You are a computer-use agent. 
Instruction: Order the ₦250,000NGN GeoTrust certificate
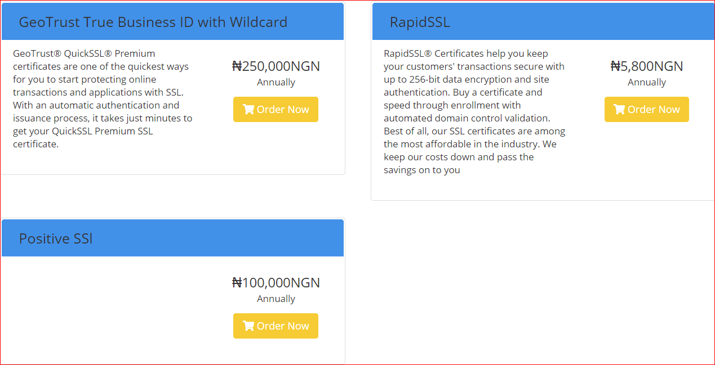(x=276, y=110)
